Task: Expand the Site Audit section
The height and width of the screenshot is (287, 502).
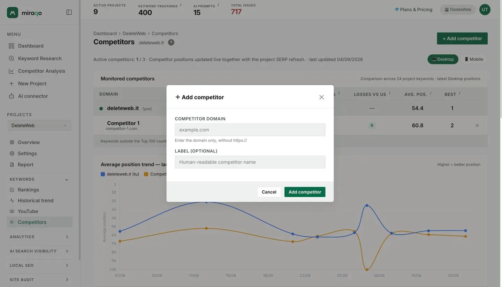Action: click(x=39, y=280)
